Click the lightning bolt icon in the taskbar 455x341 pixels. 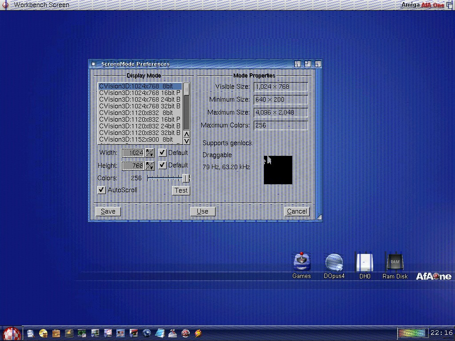click(x=198, y=333)
